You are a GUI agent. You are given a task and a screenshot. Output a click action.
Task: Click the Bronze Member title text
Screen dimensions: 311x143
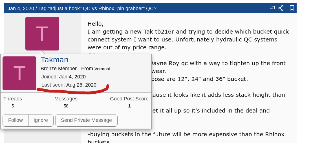point(58,69)
